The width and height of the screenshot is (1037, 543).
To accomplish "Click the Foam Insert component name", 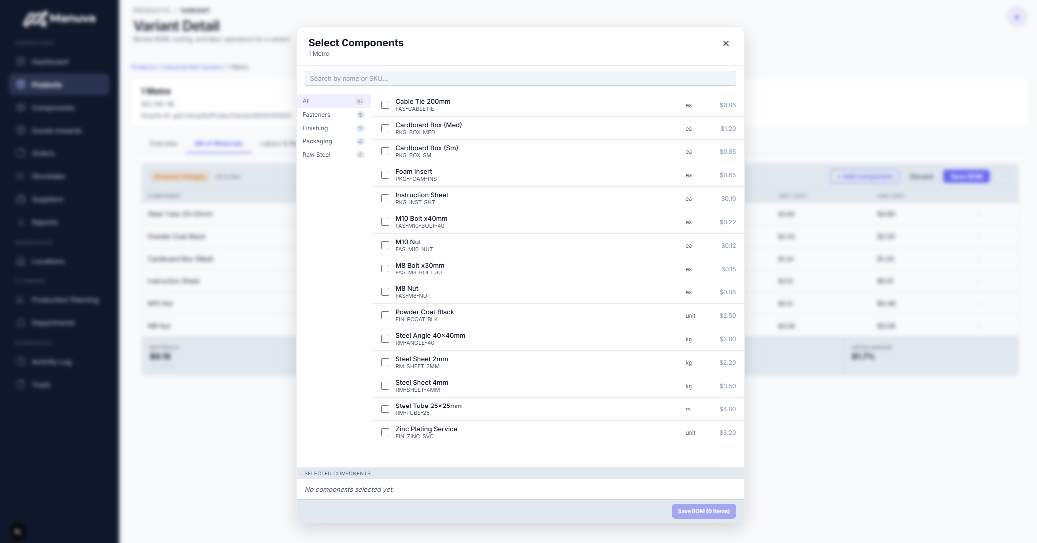I will pyautogui.click(x=414, y=171).
